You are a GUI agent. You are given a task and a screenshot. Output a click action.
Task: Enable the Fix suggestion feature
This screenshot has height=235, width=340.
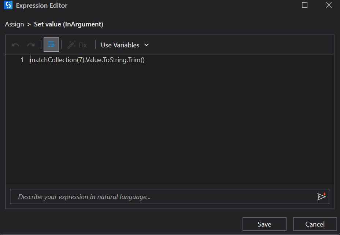point(77,45)
